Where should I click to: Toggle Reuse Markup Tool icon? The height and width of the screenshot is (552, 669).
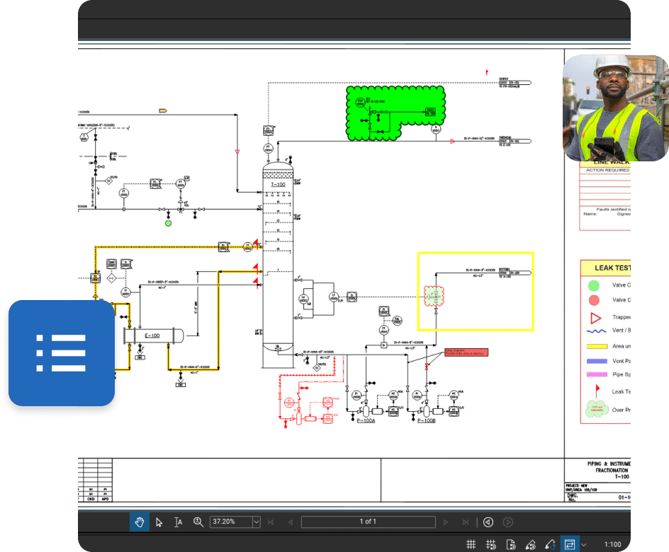point(550,544)
